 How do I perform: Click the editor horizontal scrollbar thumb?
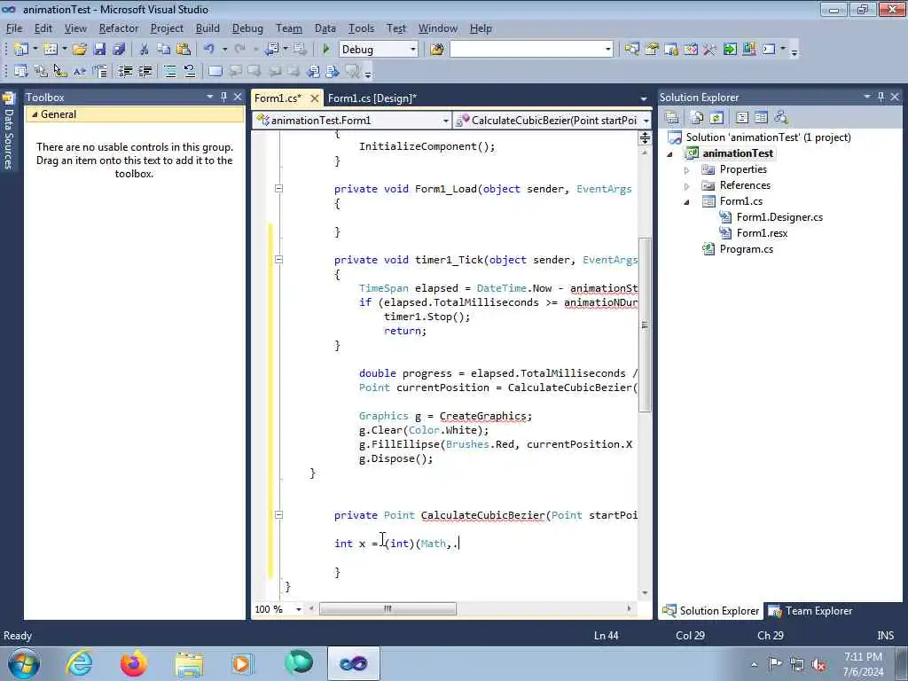coord(387,609)
